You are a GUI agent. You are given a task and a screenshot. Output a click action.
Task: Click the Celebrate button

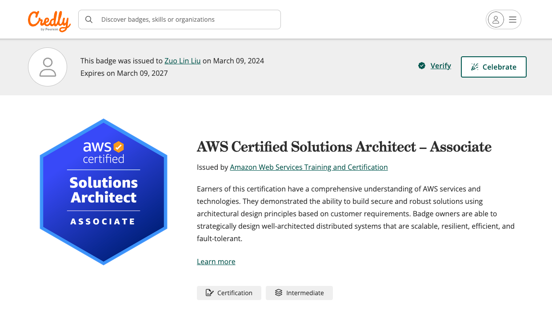point(494,67)
